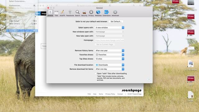Open the Top Sites shows dropdown
199x112 pixels.
pos(109,59)
